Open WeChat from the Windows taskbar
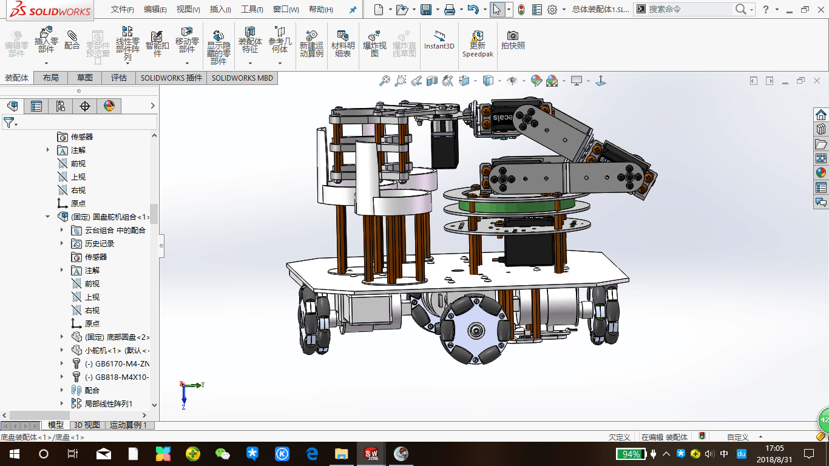Screen dimensions: 829x466 223,453
